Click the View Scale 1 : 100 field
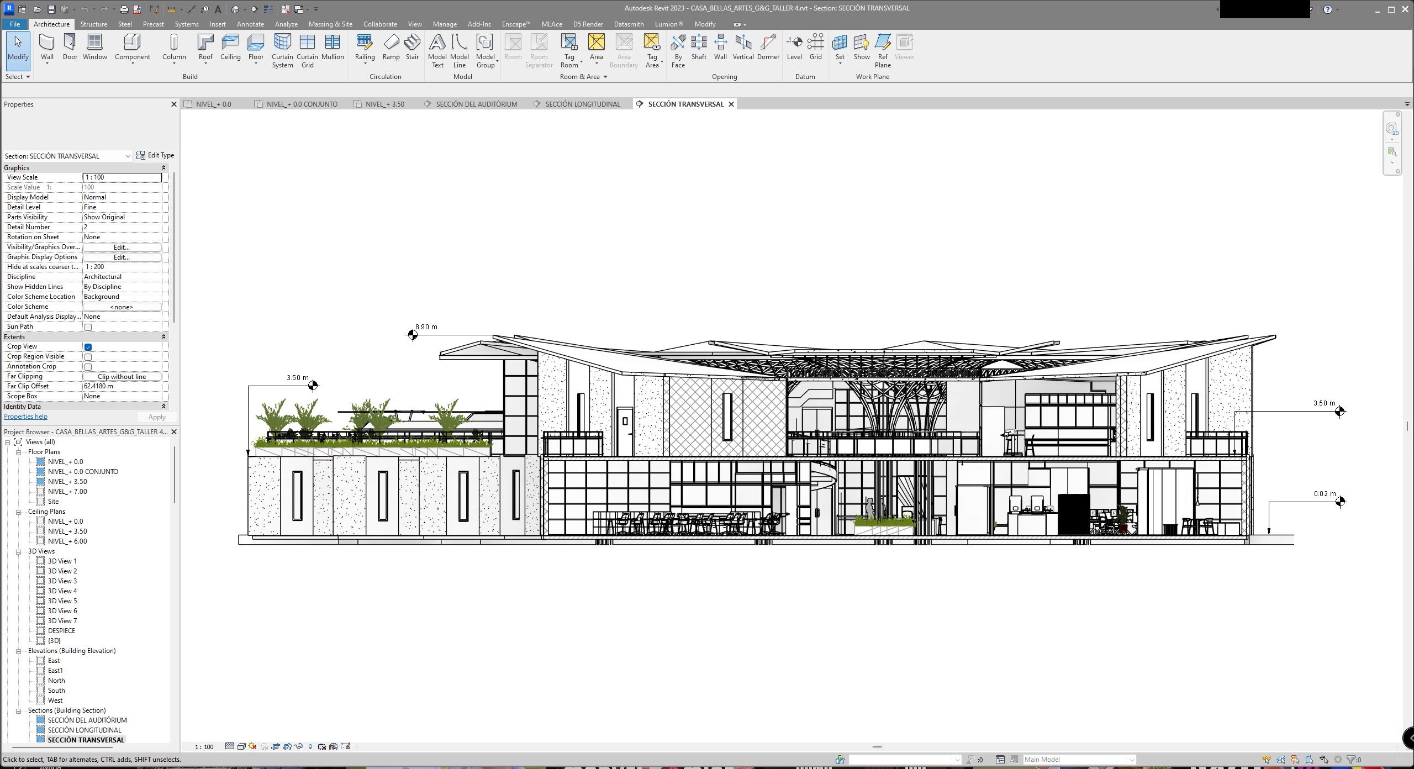The height and width of the screenshot is (769, 1414). pyautogui.click(x=122, y=177)
